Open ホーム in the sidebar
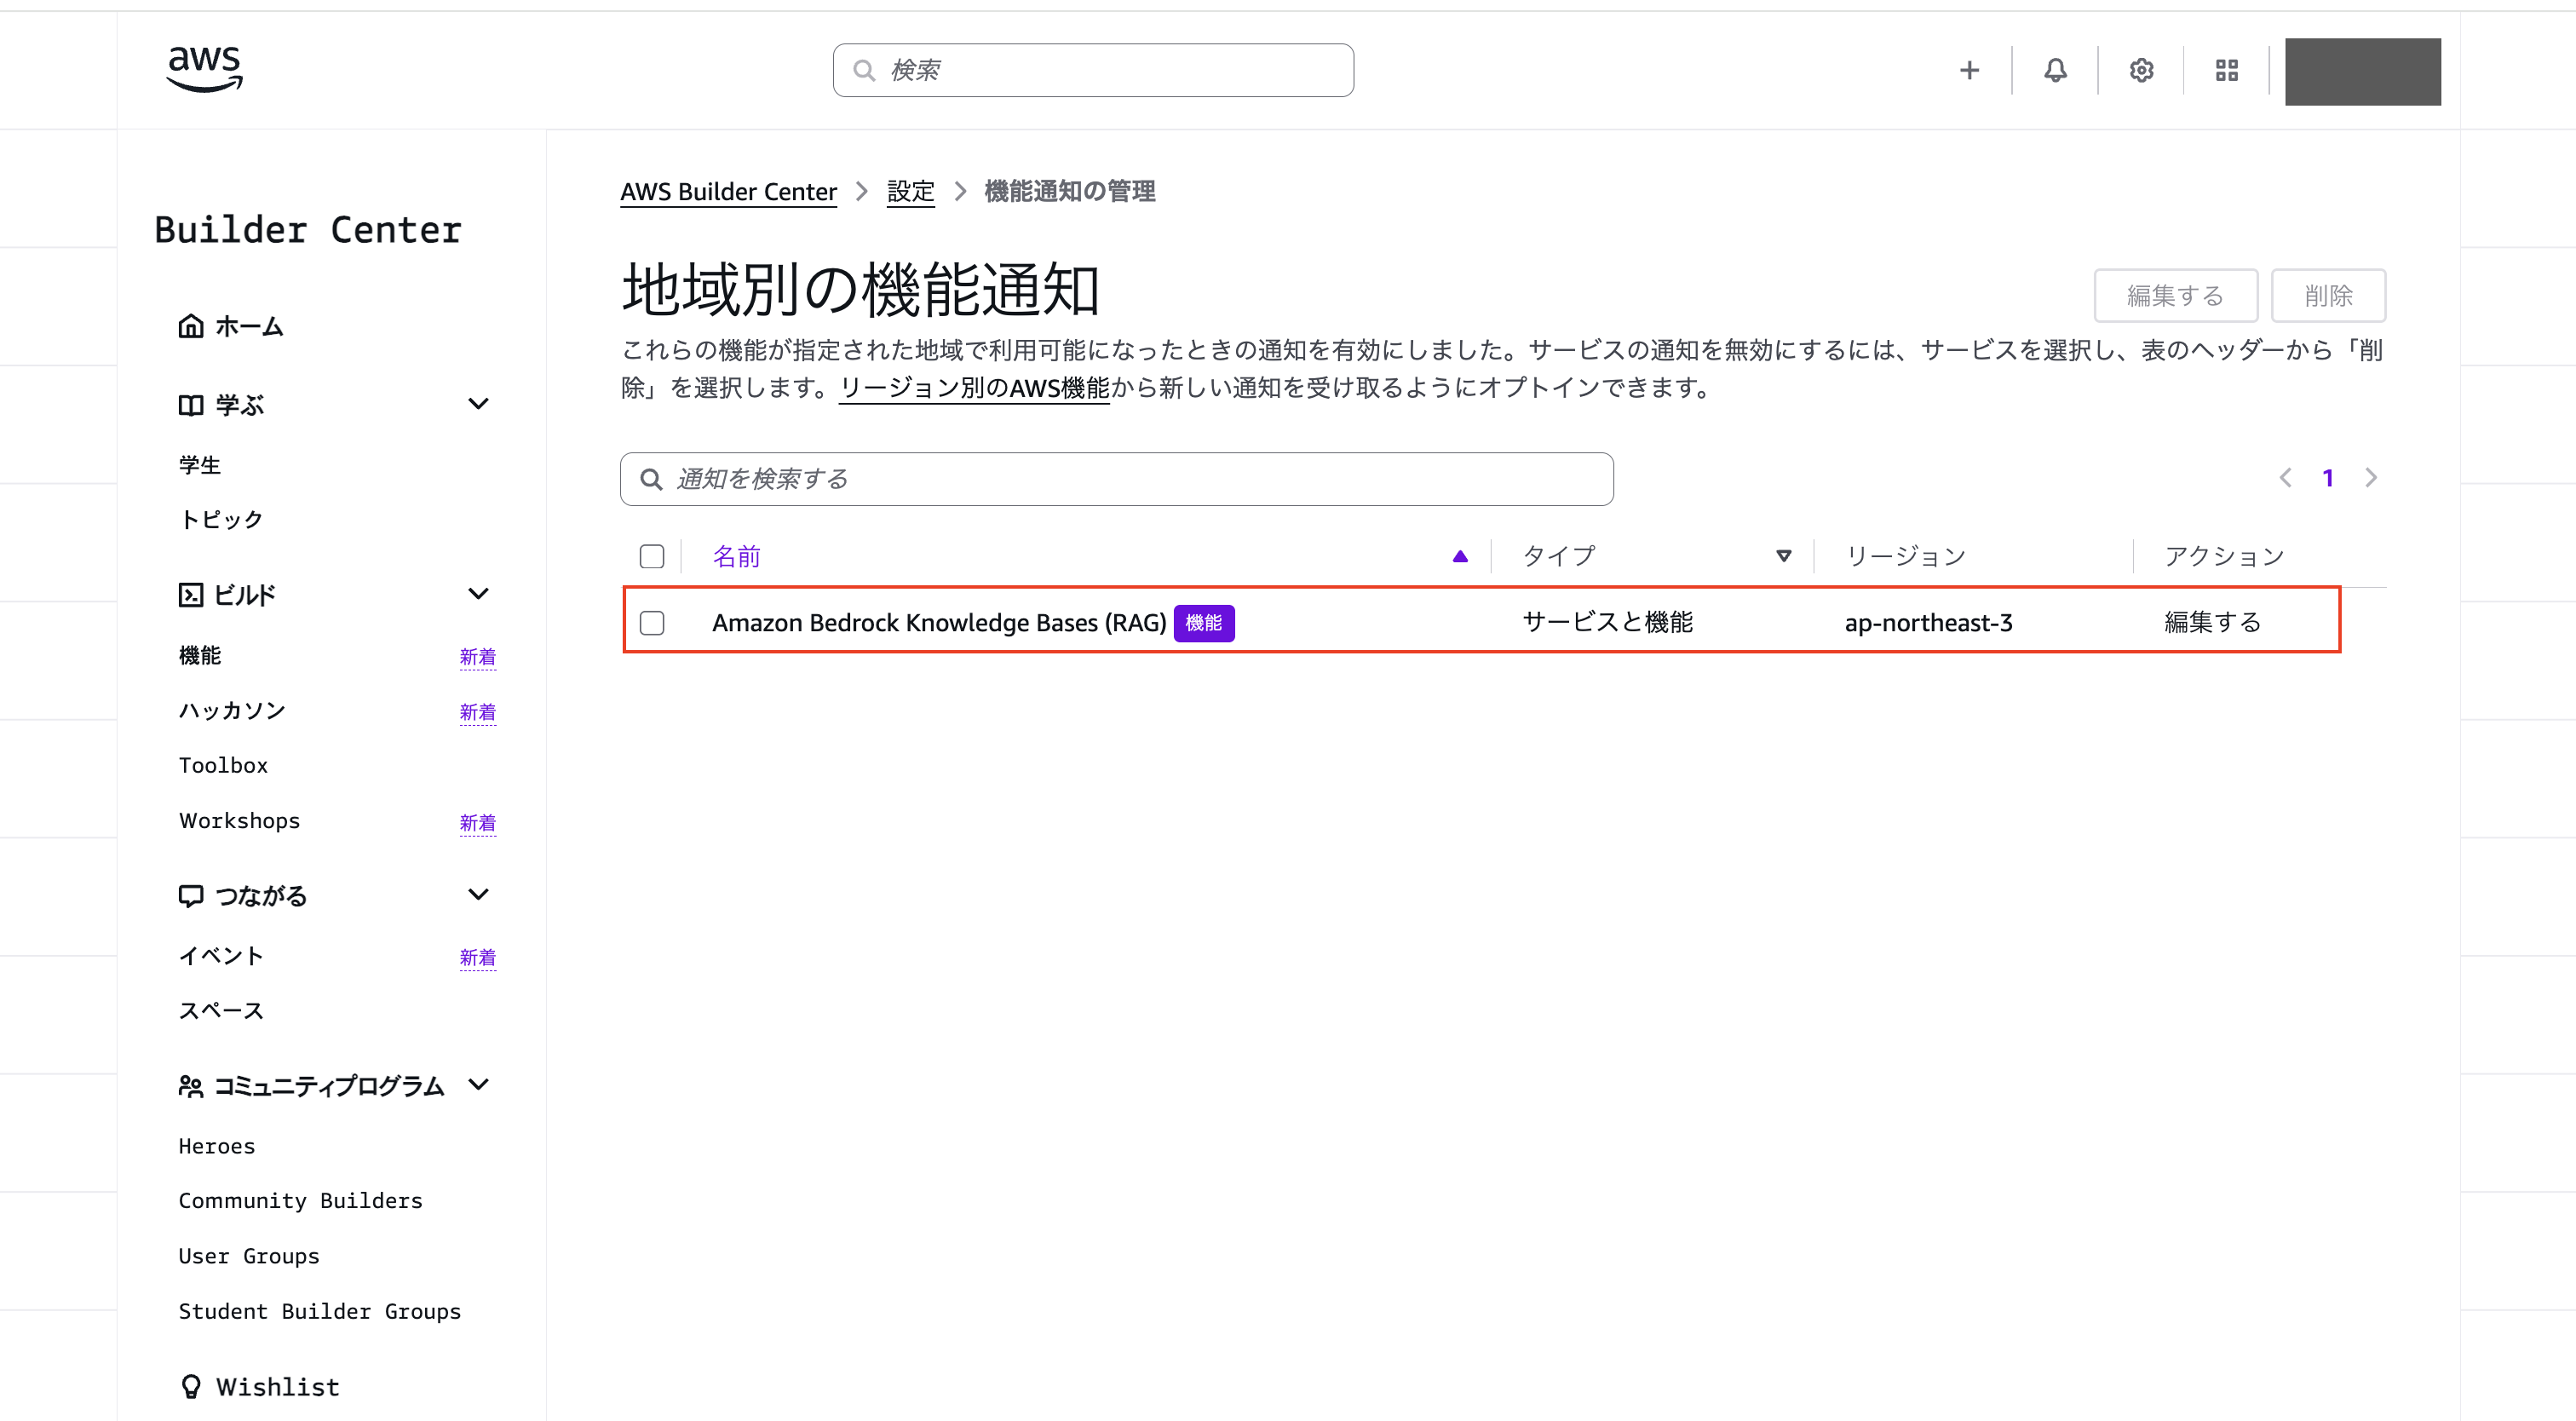 click(x=249, y=327)
